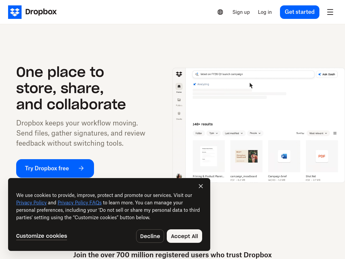
Task: Select the Home icon in preview sidebar
Action: [x=179, y=87]
